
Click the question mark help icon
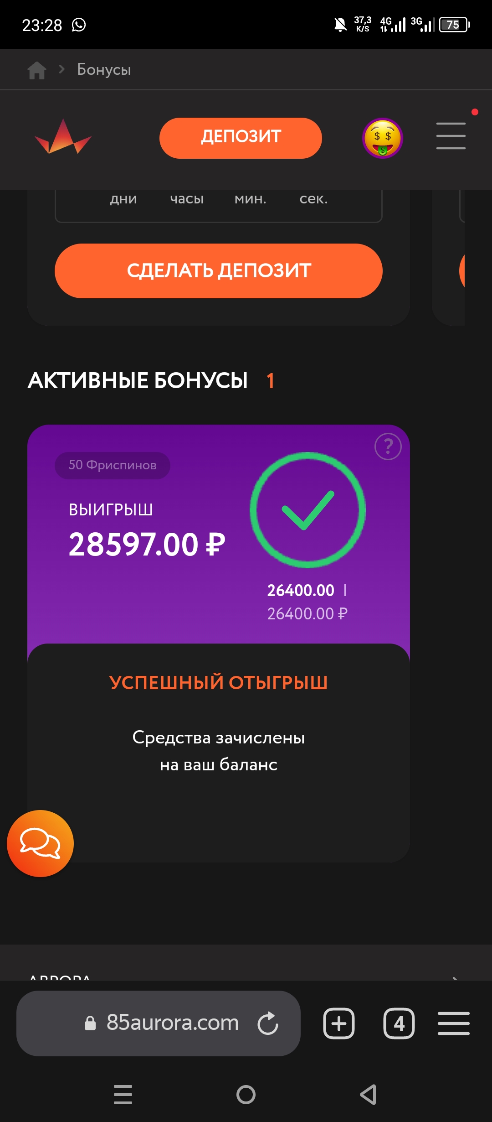388,447
